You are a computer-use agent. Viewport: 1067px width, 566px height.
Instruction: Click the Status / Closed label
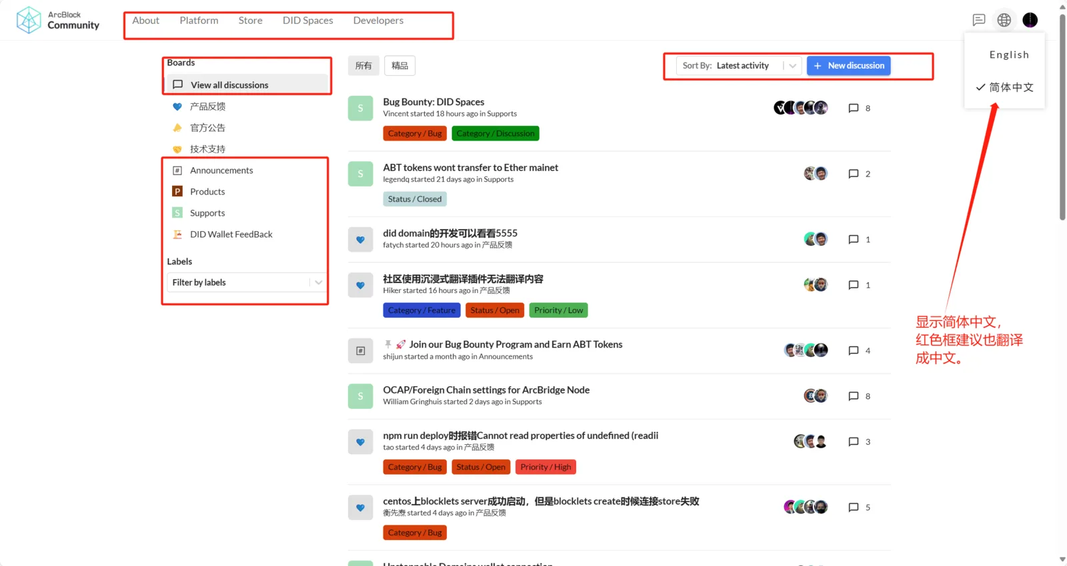click(x=415, y=199)
